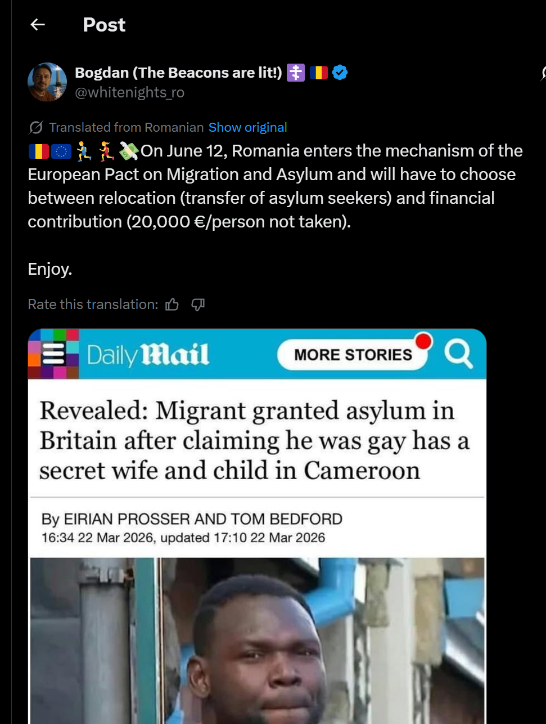Open the @whitenights_ro handle
The image size is (546, 724).
click(130, 92)
